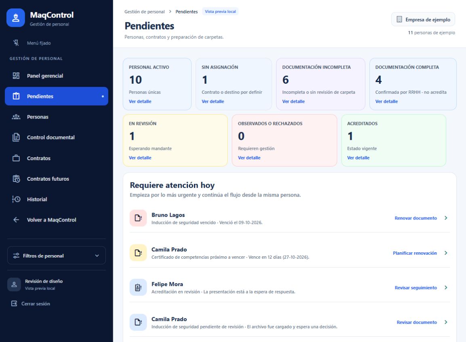
Task: Click the yellow document icon for Certificado de competencias
Action: 138,253
